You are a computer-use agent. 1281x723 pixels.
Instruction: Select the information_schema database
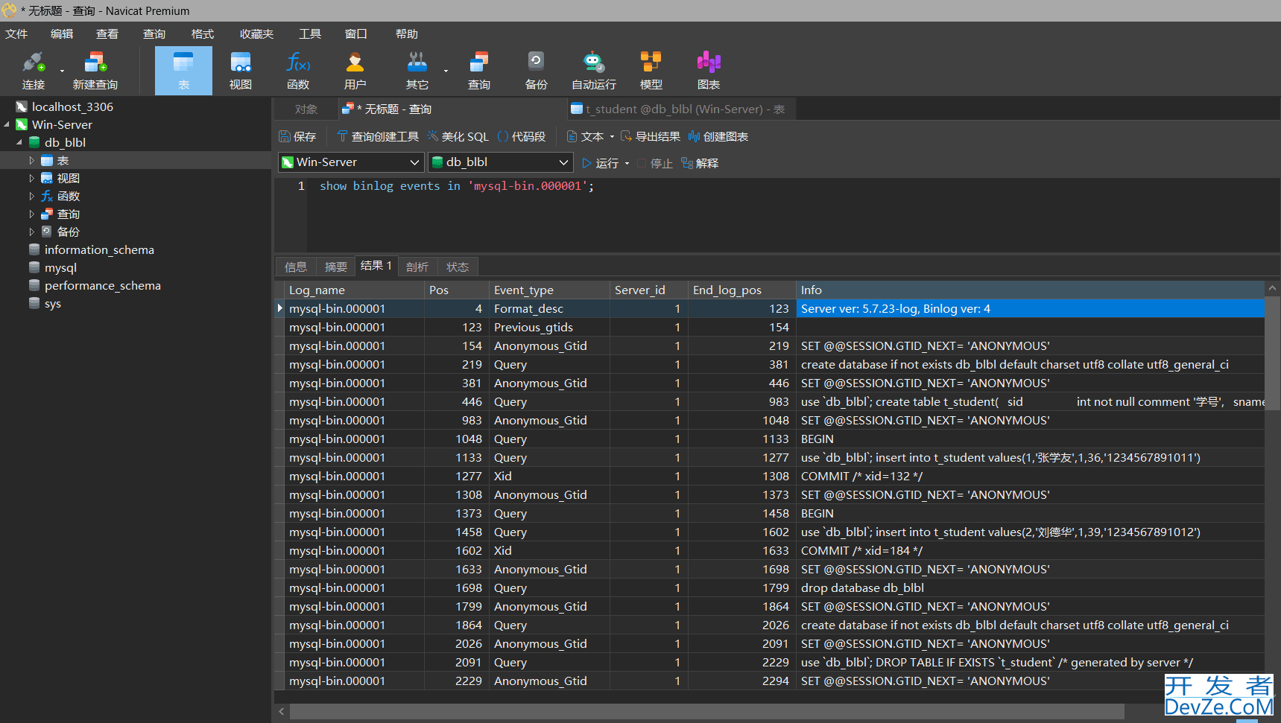[x=99, y=249]
